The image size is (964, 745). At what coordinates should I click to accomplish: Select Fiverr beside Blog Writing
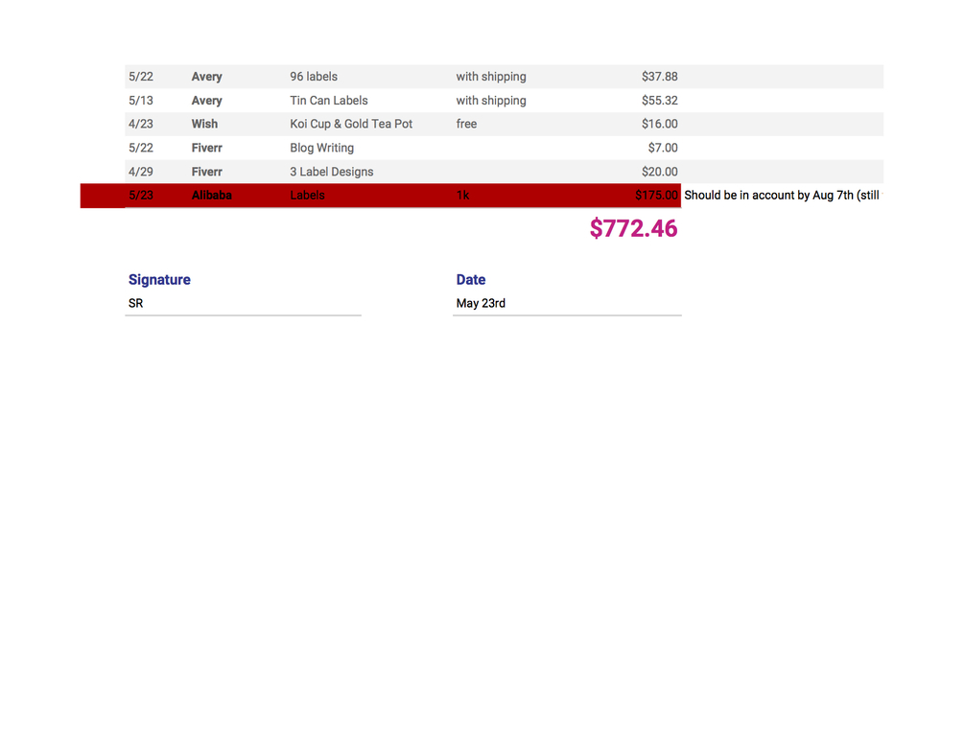coord(206,149)
